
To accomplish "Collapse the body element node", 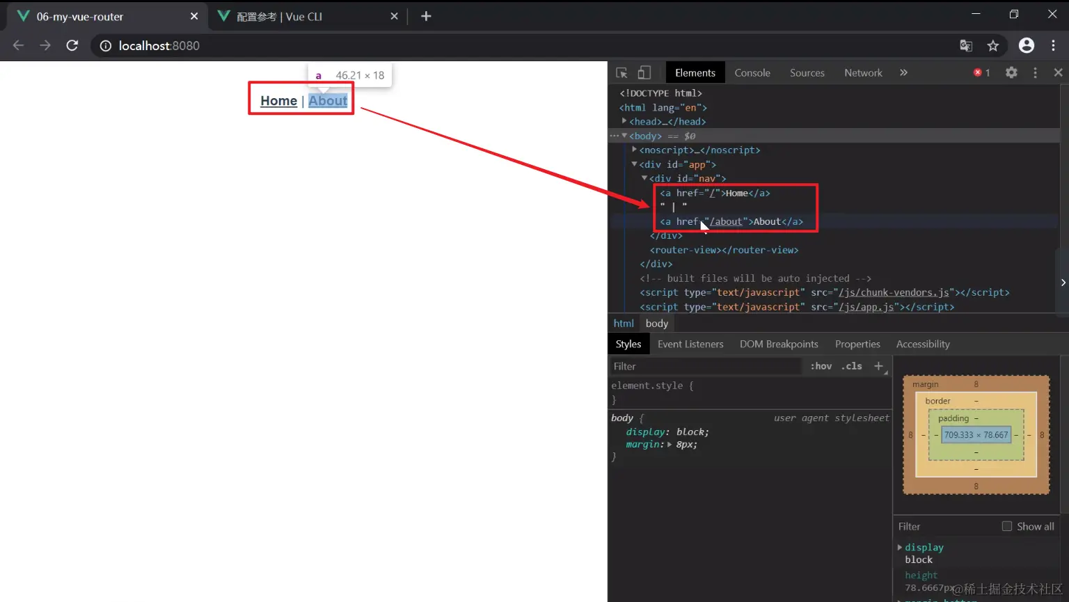I will coord(624,136).
